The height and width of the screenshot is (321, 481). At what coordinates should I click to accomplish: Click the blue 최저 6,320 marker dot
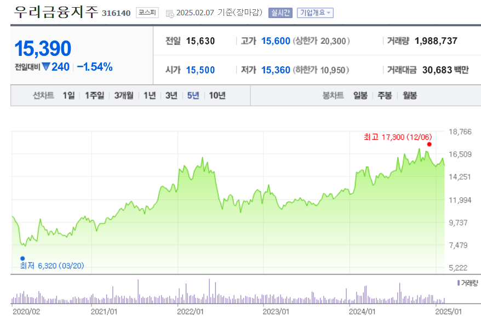22,259
